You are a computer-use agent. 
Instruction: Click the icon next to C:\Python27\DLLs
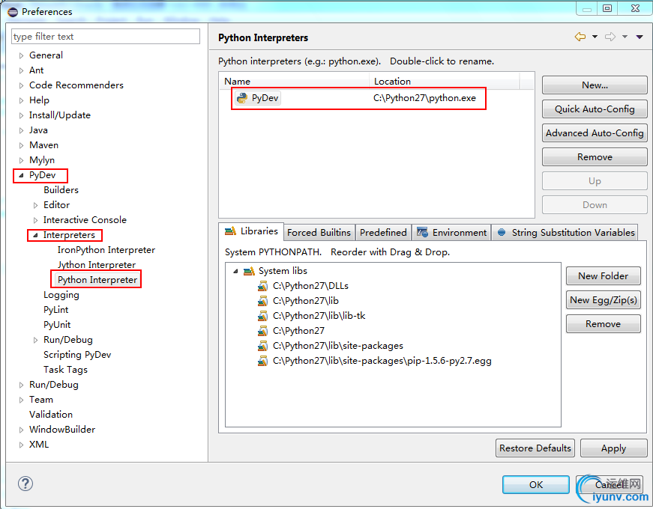(x=263, y=286)
